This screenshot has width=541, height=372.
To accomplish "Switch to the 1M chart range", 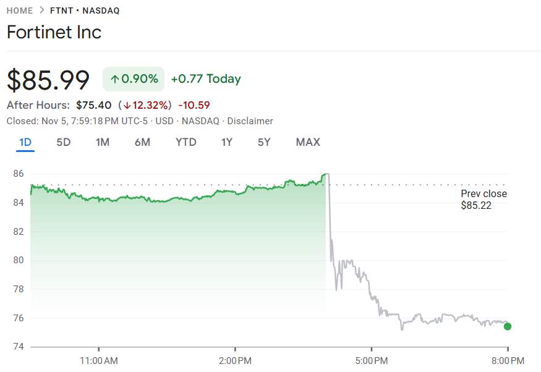I will pos(103,142).
